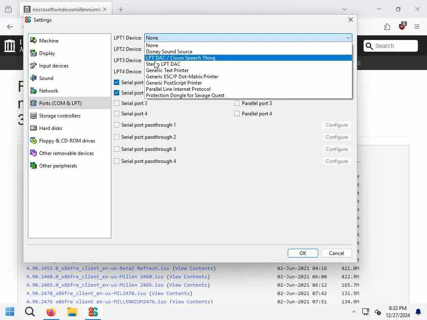
Task: Choose Disney Sound Source
Action: [x=248, y=52]
